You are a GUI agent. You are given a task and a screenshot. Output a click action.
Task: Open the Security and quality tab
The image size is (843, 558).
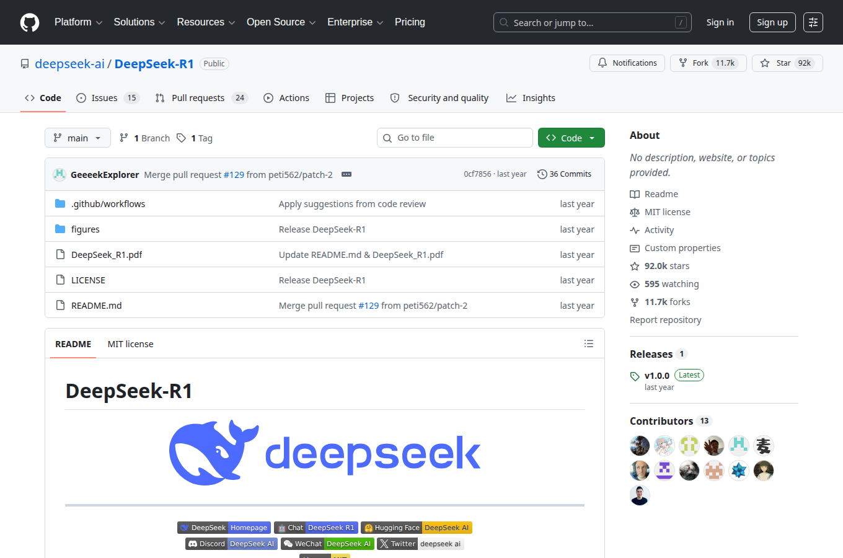439,98
